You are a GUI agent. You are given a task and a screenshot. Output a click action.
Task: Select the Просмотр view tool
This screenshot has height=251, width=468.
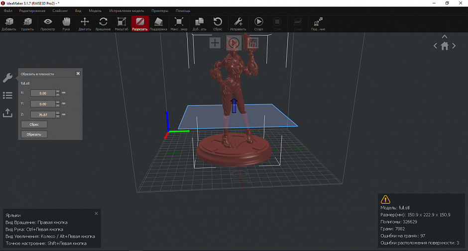[48, 24]
